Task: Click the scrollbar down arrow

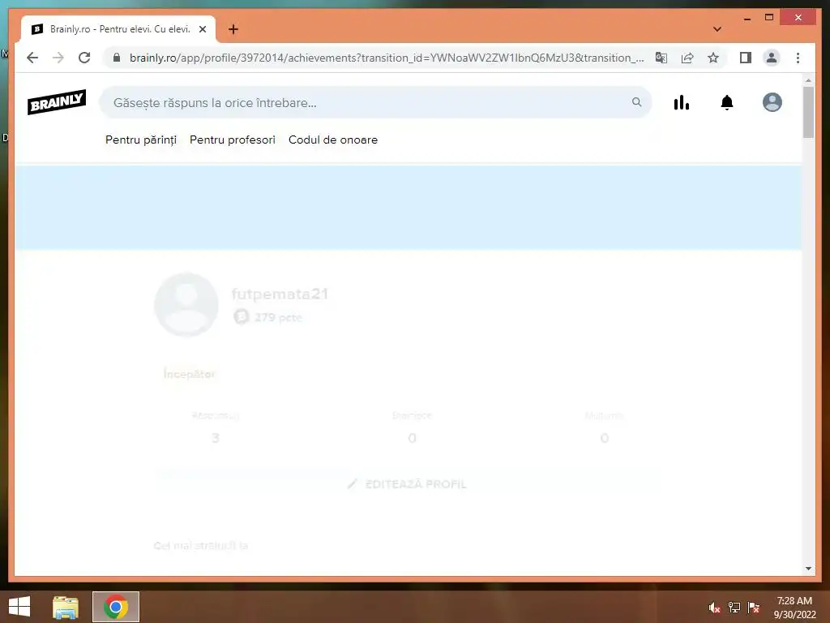Action: 808,569
